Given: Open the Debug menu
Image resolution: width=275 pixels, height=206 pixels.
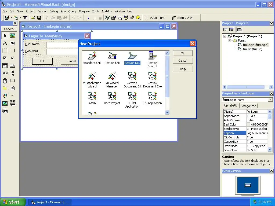Looking at the screenshot, I should pos(54,11).
